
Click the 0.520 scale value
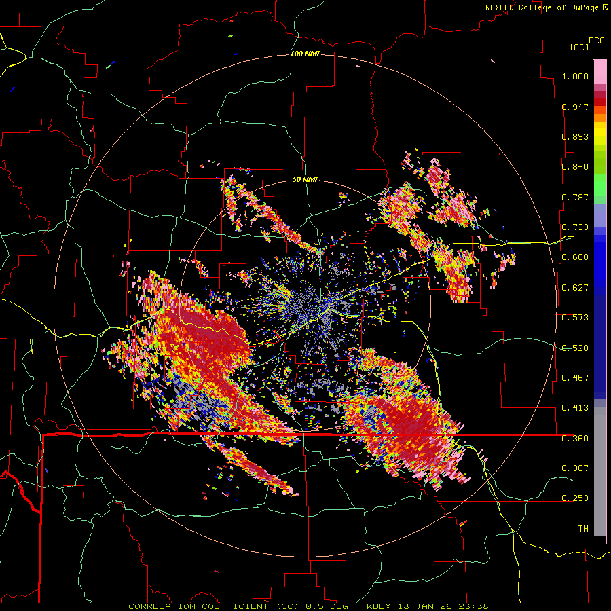click(575, 348)
